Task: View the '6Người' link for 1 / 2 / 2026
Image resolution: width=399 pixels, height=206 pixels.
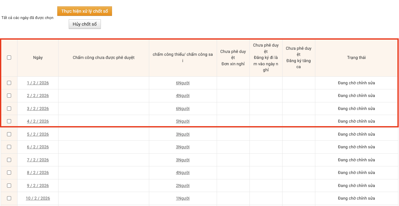Action: (183, 83)
